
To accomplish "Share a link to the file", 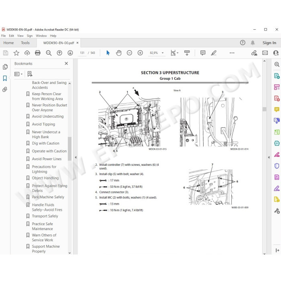I will 254,53.
